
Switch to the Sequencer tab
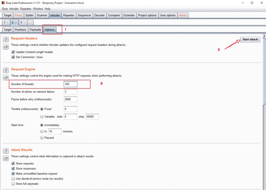tap(84, 15)
